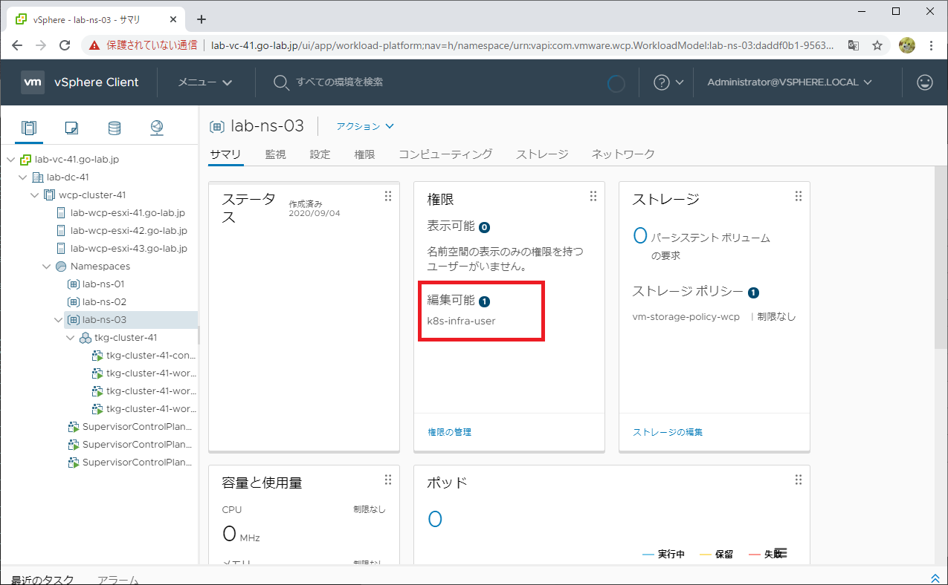Click the smiley feedback icon
The width and height of the screenshot is (948, 585).
pos(924,82)
